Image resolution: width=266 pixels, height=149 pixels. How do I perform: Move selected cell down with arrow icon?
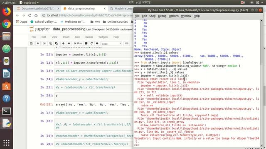69,43
